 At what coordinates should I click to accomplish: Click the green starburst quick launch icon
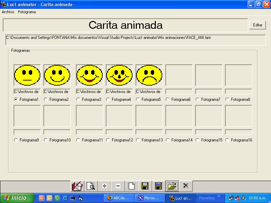click(57, 198)
